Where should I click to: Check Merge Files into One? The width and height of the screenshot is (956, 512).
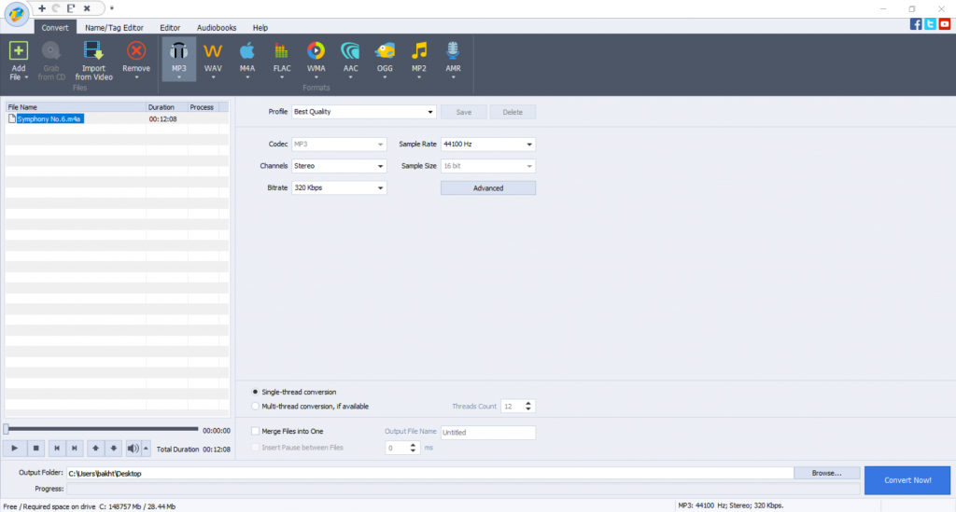[256, 432]
